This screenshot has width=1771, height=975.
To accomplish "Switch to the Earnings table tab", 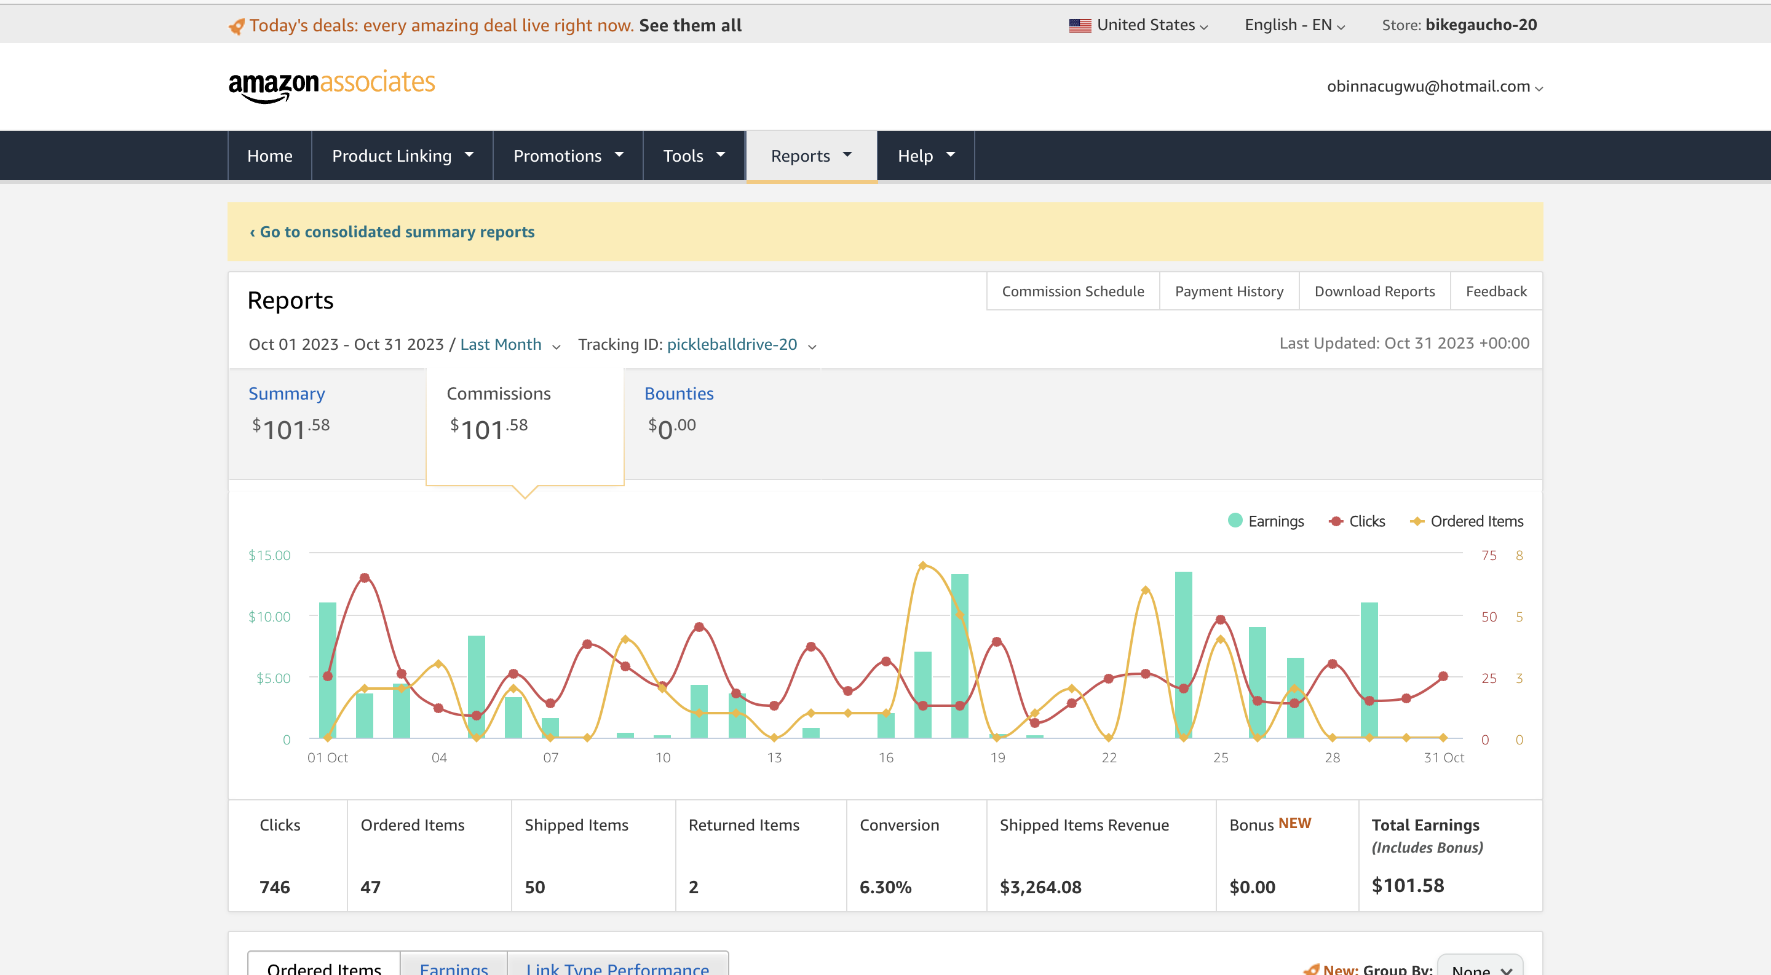I will tap(454, 965).
